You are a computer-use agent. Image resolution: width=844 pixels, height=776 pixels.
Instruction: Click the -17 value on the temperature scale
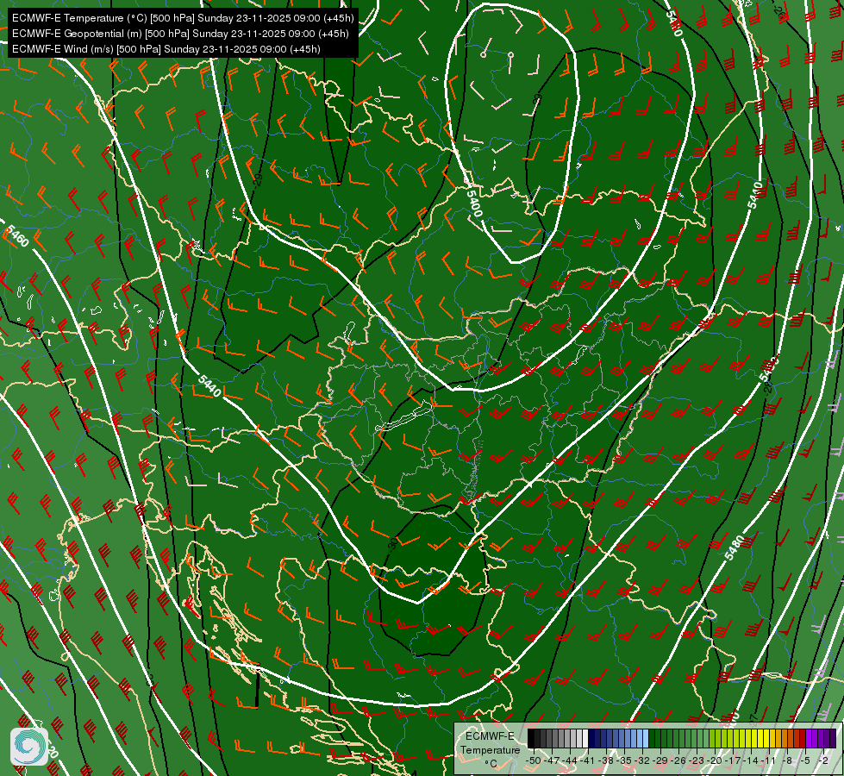tap(733, 760)
